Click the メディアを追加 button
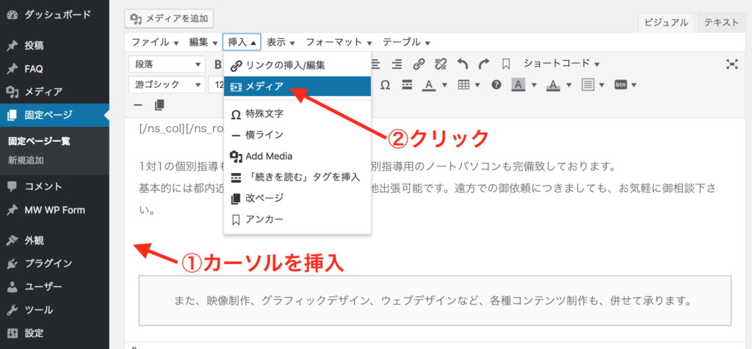 pos(170,18)
